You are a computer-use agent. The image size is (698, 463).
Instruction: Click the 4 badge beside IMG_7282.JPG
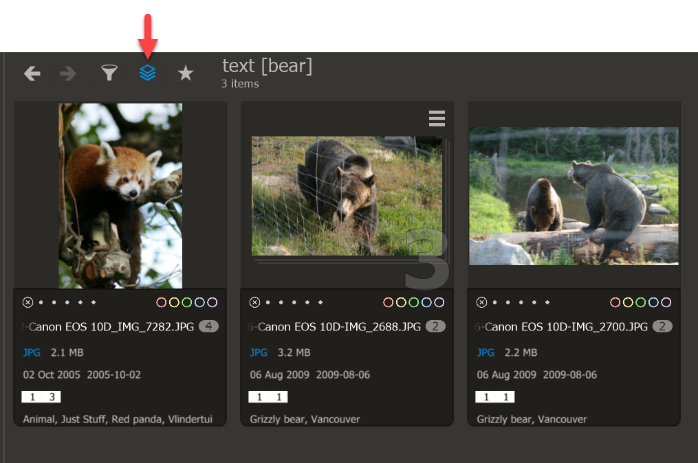208,326
